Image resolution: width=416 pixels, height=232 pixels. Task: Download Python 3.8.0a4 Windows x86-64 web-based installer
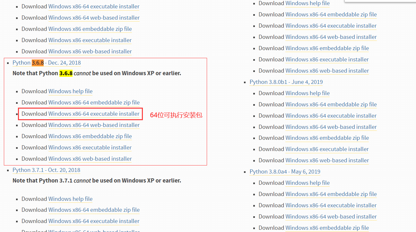click(x=331, y=217)
